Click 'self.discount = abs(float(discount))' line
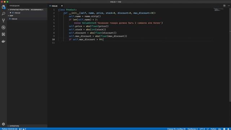 point(92,33)
